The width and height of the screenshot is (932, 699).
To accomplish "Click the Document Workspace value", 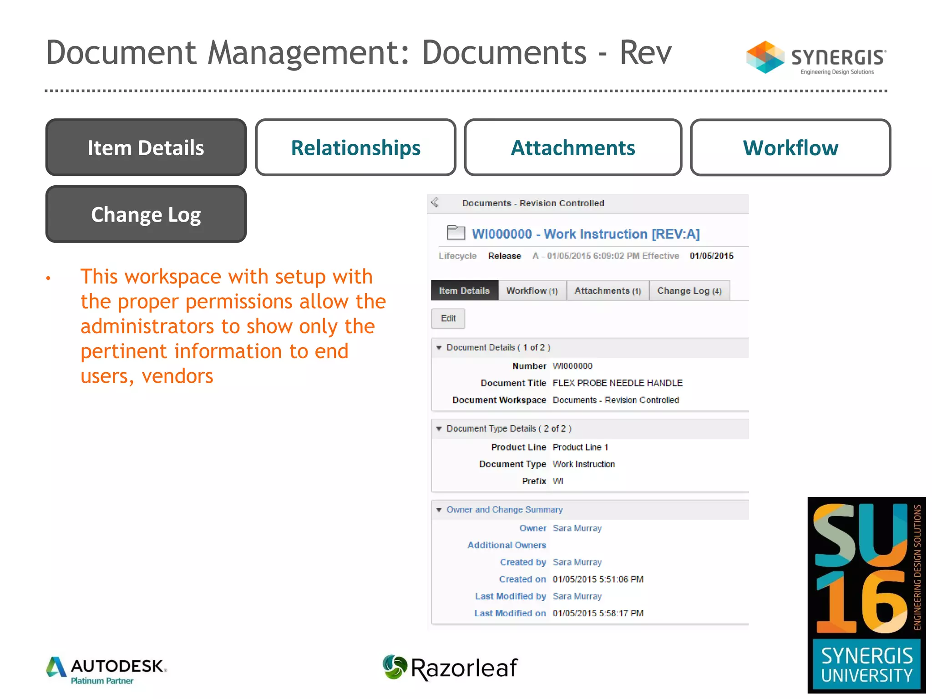I will coord(616,400).
